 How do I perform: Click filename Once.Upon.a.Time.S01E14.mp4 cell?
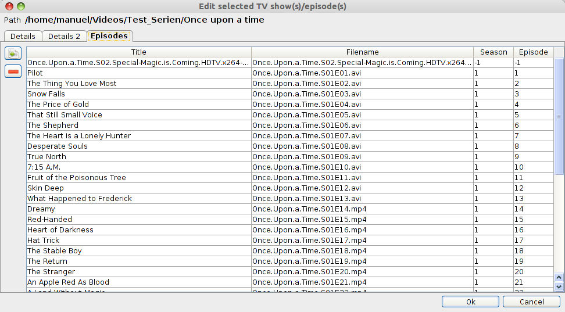(362, 209)
